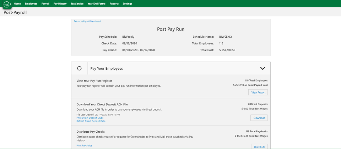The height and width of the screenshot is (149, 341).
Task: Click the Distribute pay checks button
Action: [259, 147]
